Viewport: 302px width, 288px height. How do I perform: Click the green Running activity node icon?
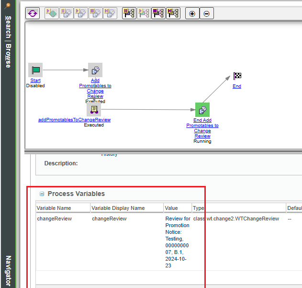coord(202,110)
